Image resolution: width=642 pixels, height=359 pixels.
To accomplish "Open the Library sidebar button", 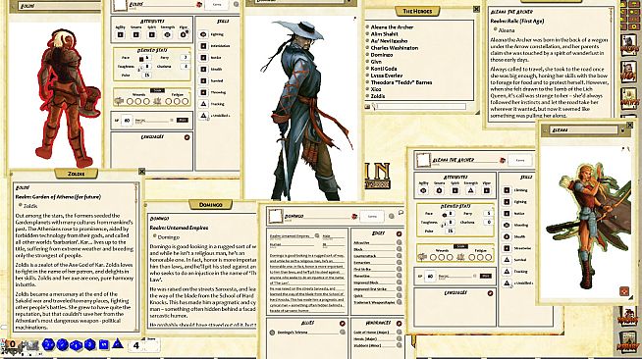I will [x=628, y=341].
